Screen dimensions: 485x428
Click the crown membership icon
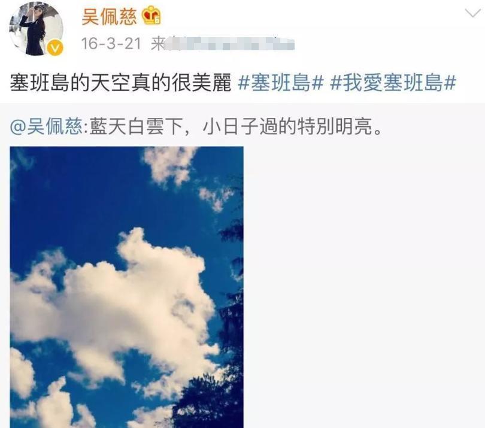(x=151, y=16)
